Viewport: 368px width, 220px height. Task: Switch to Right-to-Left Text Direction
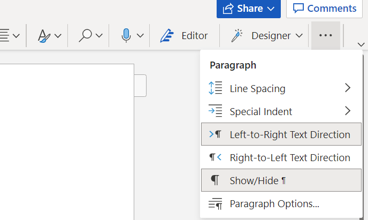pyautogui.click(x=289, y=157)
